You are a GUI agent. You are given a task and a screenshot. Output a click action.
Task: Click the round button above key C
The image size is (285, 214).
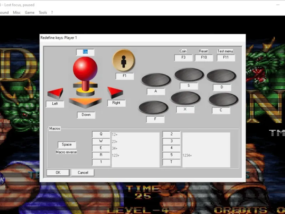coord(224,100)
